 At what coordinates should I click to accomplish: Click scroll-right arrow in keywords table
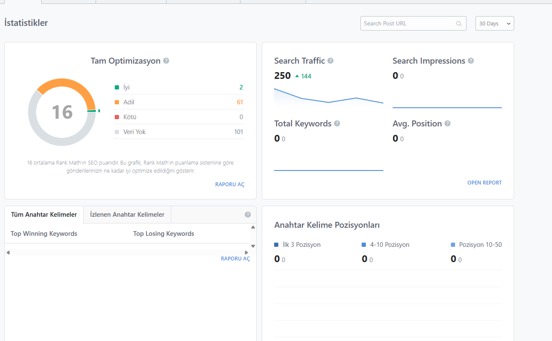[x=246, y=252]
